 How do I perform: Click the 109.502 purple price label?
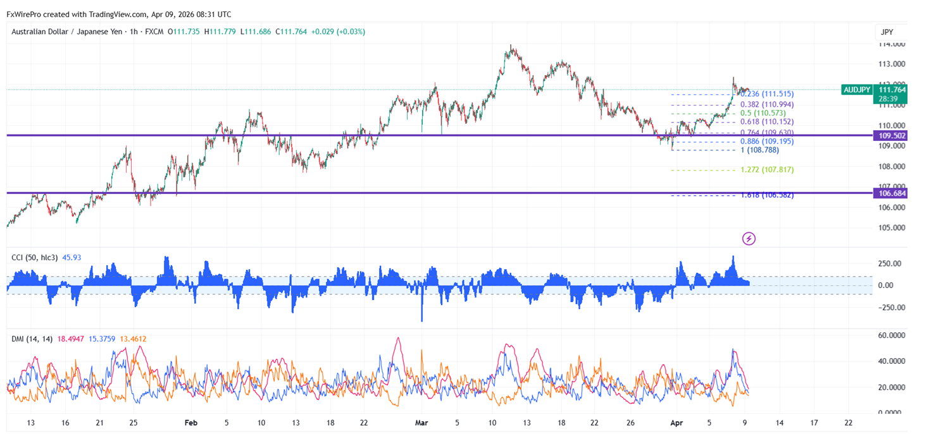[x=890, y=135]
